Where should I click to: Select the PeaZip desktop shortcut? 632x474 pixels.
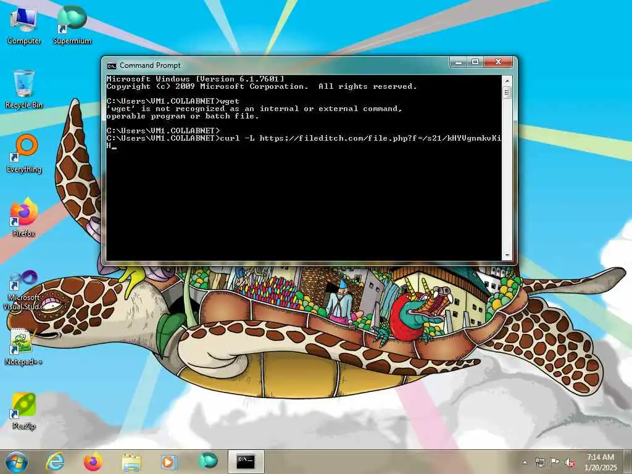[24, 411]
